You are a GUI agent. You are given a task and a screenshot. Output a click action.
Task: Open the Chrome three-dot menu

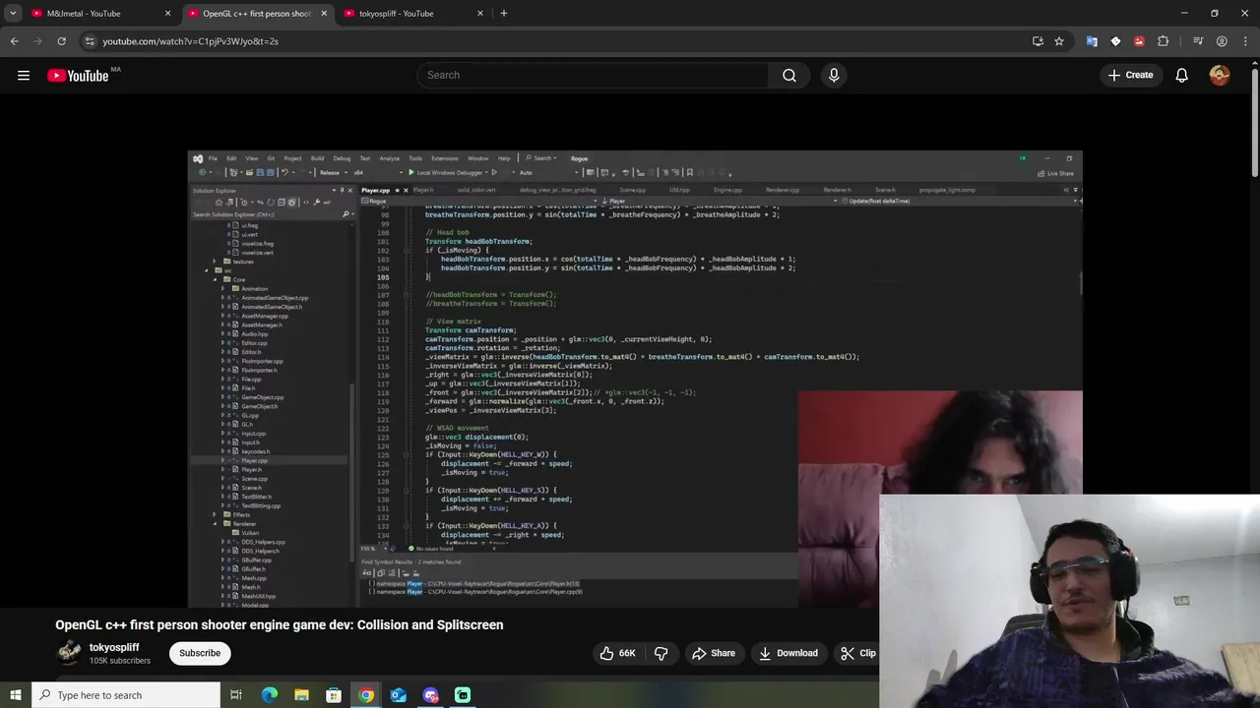pyautogui.click(x=1245, y=41)
